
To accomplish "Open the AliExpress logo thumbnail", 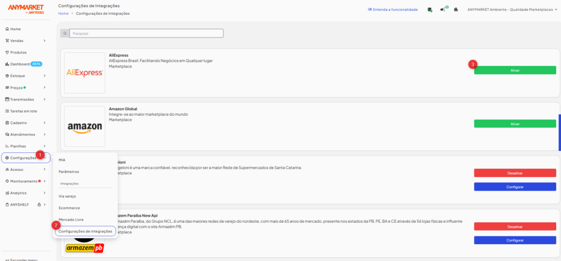I will [84, 73].
